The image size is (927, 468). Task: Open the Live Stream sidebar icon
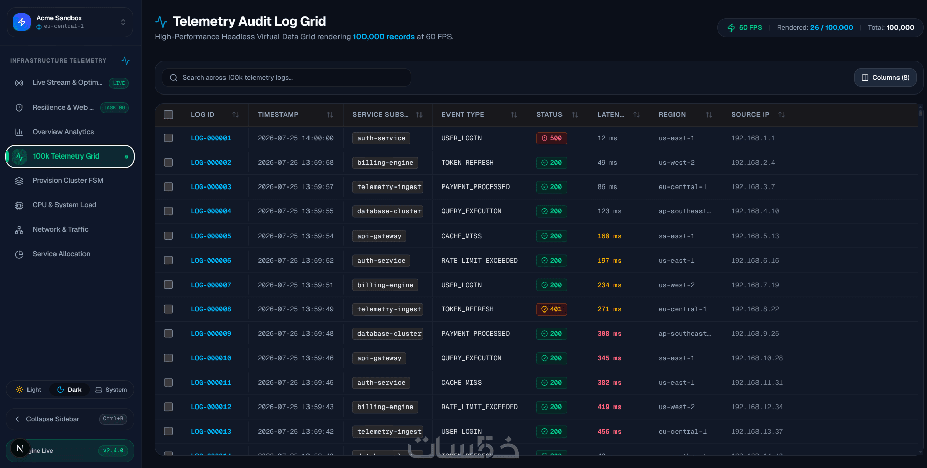tap(19, 83)
